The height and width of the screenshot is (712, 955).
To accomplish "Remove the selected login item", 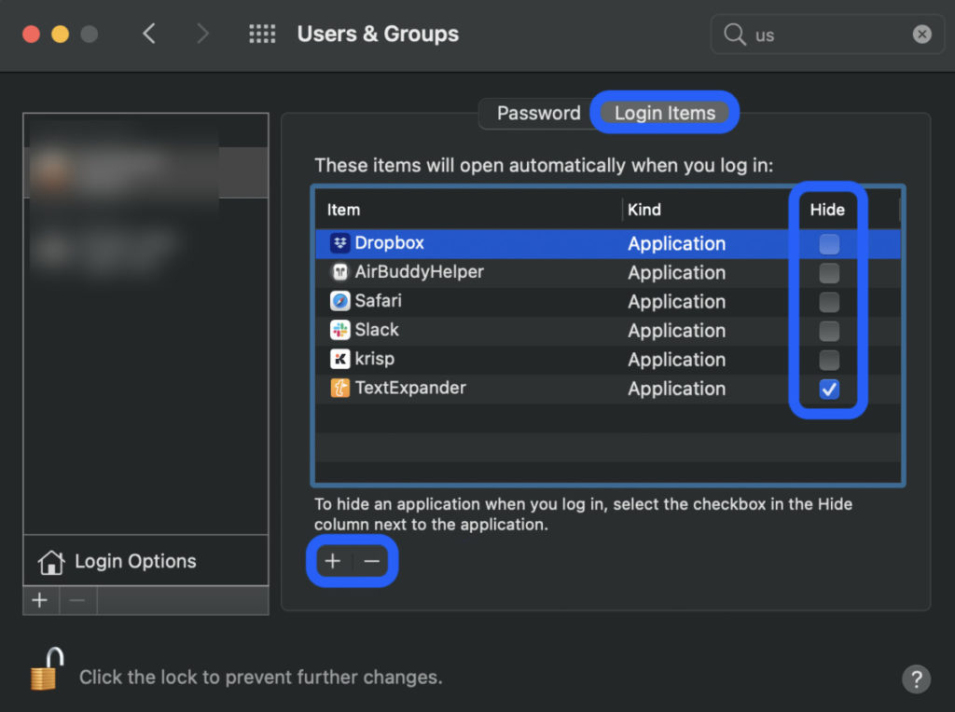I will click(x=370, y=561).
